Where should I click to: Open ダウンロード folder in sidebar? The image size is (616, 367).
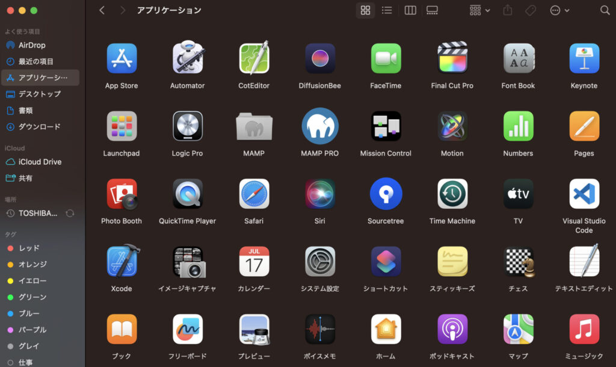[39, 127]
